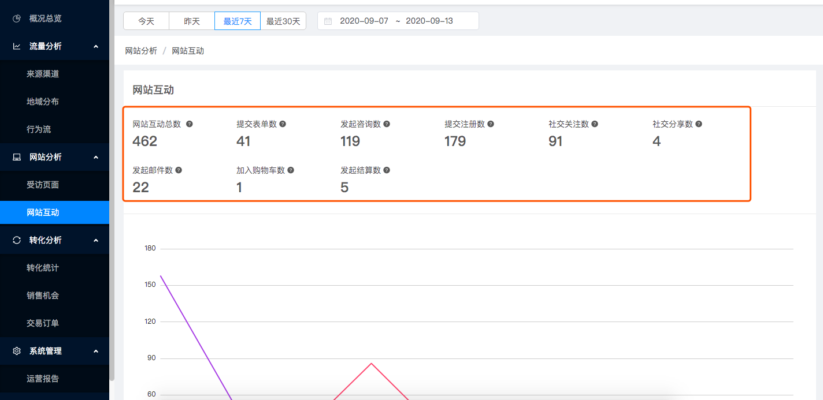Image resolution: width=823 pixels, height=400 pixels.
Task: Click help icon beside 社交关注数
Action: coord(595,124)
